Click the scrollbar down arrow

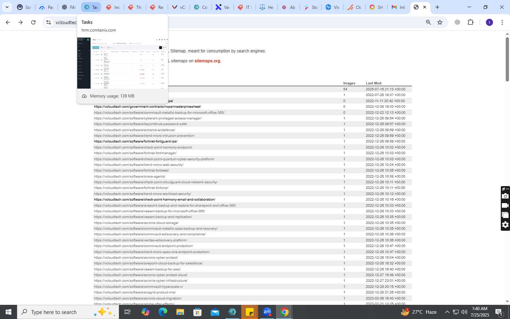coord(507,302)
